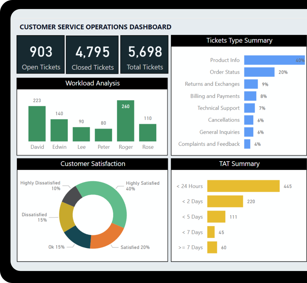Click the >= 7 Days TAT bar
The width and height of the screenshot is (307, 283).
click(212, 247)
